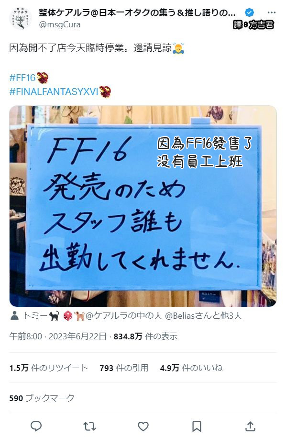The width and height of the screenshot is (286, 440).
Task: View the 793 quote tweets list
Action: [x=124, y=368]
